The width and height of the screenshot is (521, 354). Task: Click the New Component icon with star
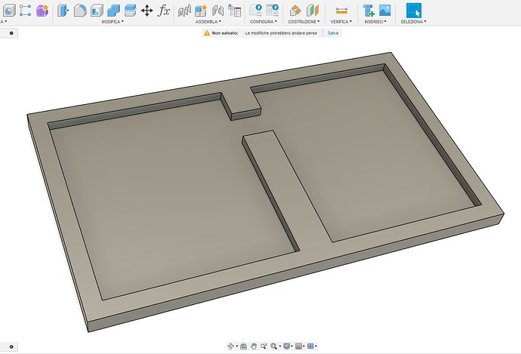pos(201,11)
